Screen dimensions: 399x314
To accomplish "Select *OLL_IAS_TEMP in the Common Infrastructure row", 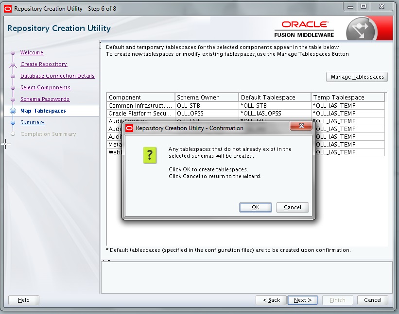I will [x=347, y=106].
